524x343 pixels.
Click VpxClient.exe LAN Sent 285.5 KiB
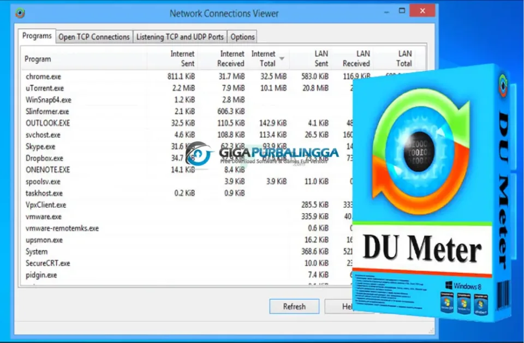(315, 205)
